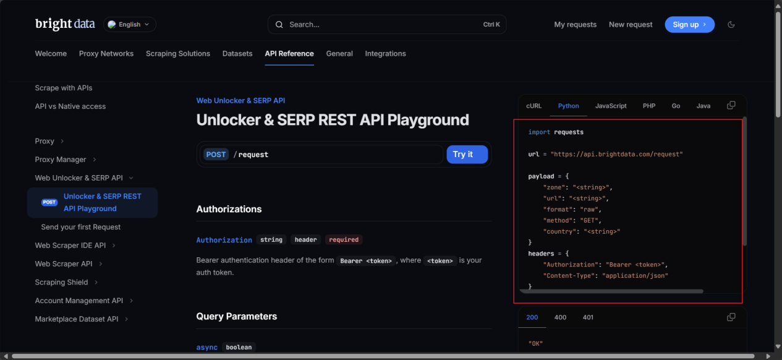Open the General tab
This screenshot has height=360, width=782.
[x=339, y=54]
